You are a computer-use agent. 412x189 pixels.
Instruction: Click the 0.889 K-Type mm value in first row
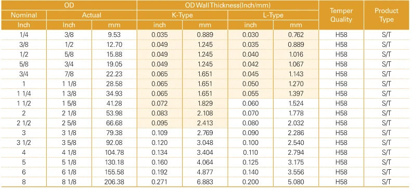coord(205,35)
